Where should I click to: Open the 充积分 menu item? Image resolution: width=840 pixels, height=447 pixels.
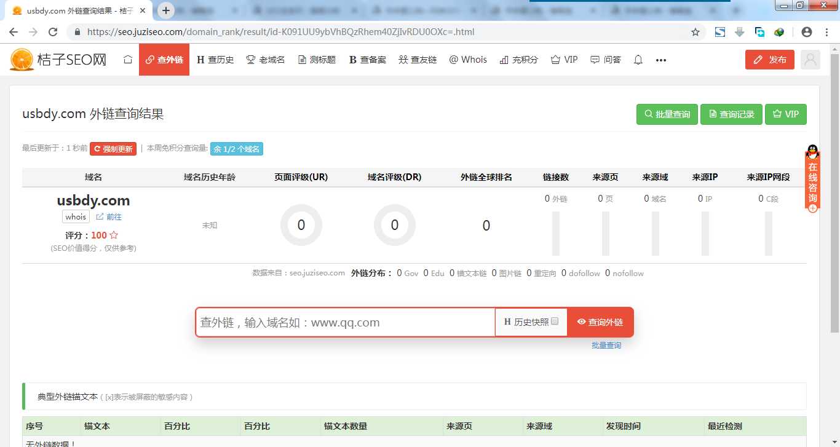[519, 60]
